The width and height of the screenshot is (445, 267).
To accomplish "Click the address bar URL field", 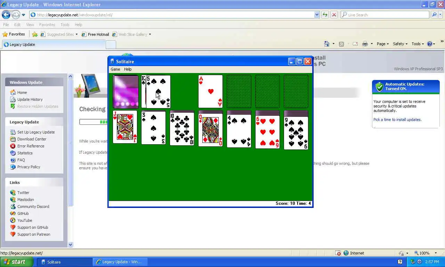I will 172,15.
